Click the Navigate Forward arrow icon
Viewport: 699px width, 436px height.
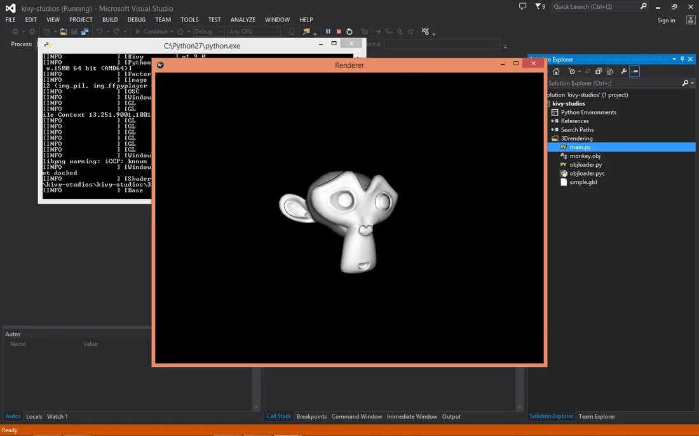tap(32, 32)
